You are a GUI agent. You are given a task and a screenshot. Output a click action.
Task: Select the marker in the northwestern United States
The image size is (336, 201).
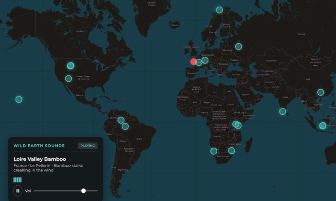(70, 66)
